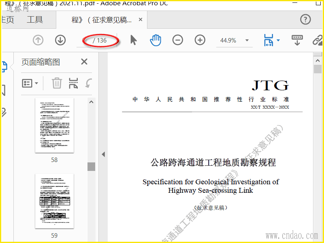The image size is (324, 243).
Task: Open page thumbnails sidebar icon
Action: [x=4, y=66]
